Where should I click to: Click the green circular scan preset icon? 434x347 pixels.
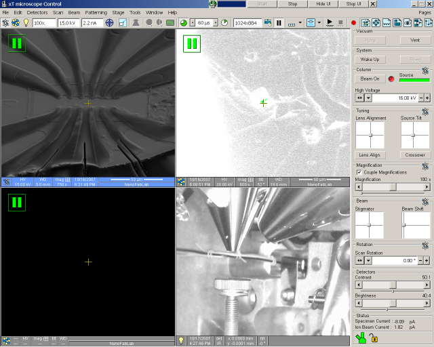point(184,22)
